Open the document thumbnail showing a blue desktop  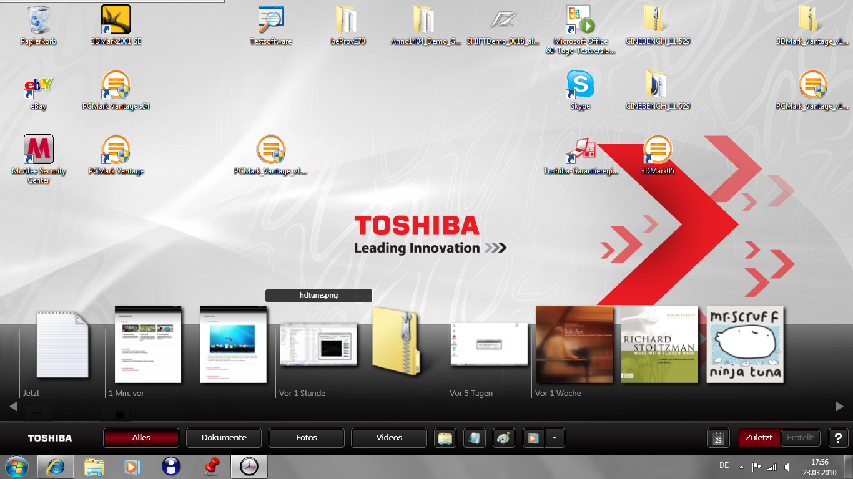[x=234, y=344]
